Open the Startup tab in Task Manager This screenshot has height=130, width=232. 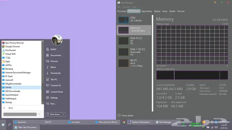[157, 11]
